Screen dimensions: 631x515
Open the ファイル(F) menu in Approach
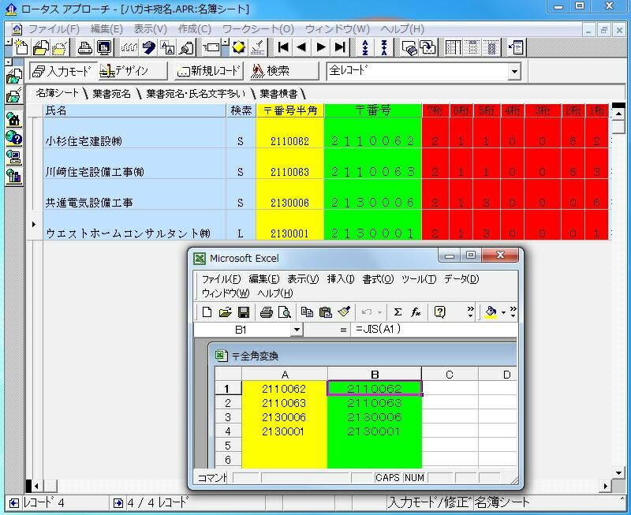point(54,29)
